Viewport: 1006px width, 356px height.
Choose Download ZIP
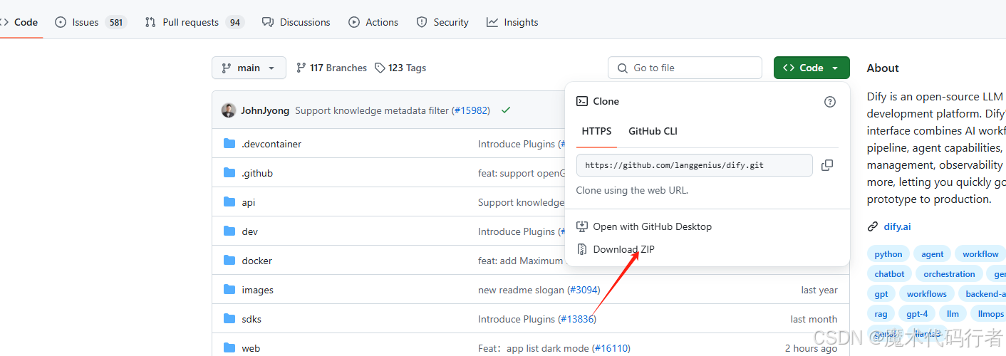click(x=616, y=249)
